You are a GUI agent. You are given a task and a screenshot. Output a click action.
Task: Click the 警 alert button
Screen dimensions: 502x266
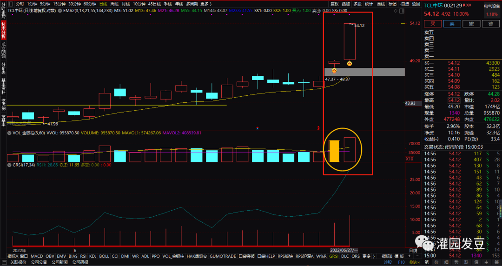click(490, 24)
